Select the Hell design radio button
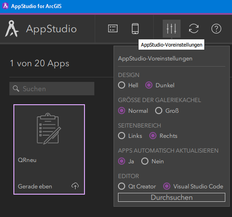Viewport: 232px width, 217px height. tap(122, 85)
